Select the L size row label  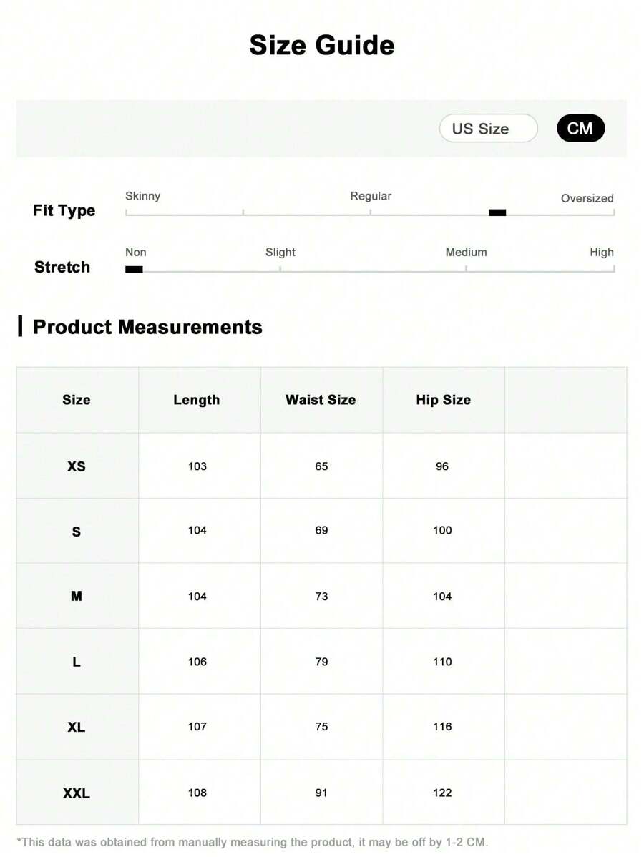click(77, 662)
